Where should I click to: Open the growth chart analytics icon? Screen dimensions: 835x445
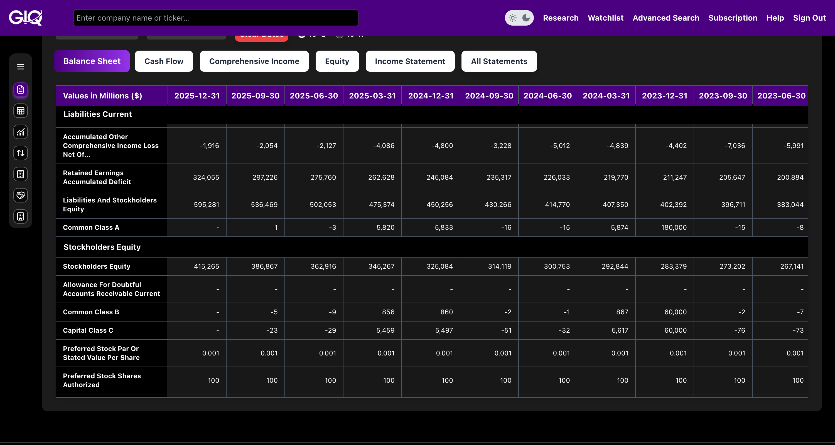(x=20, y=132)
